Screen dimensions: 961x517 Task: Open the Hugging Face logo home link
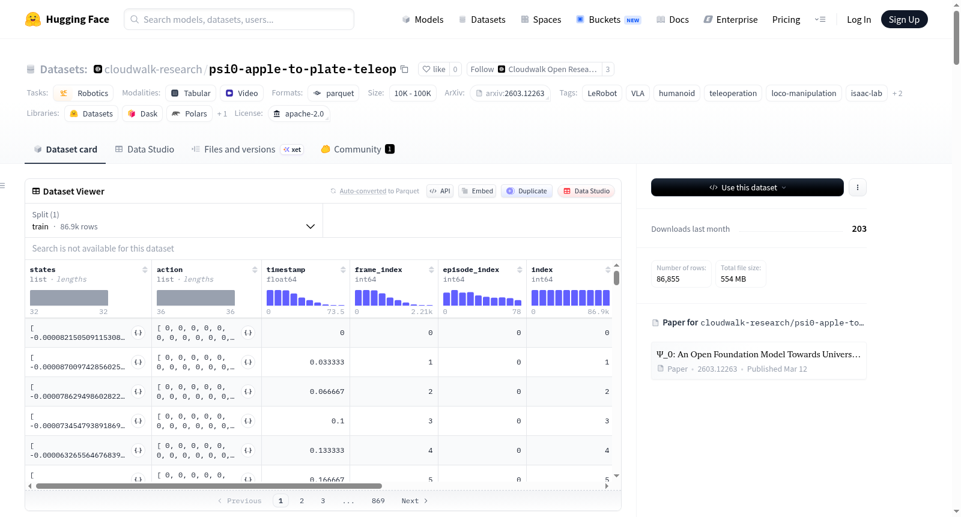click(67, 19)
